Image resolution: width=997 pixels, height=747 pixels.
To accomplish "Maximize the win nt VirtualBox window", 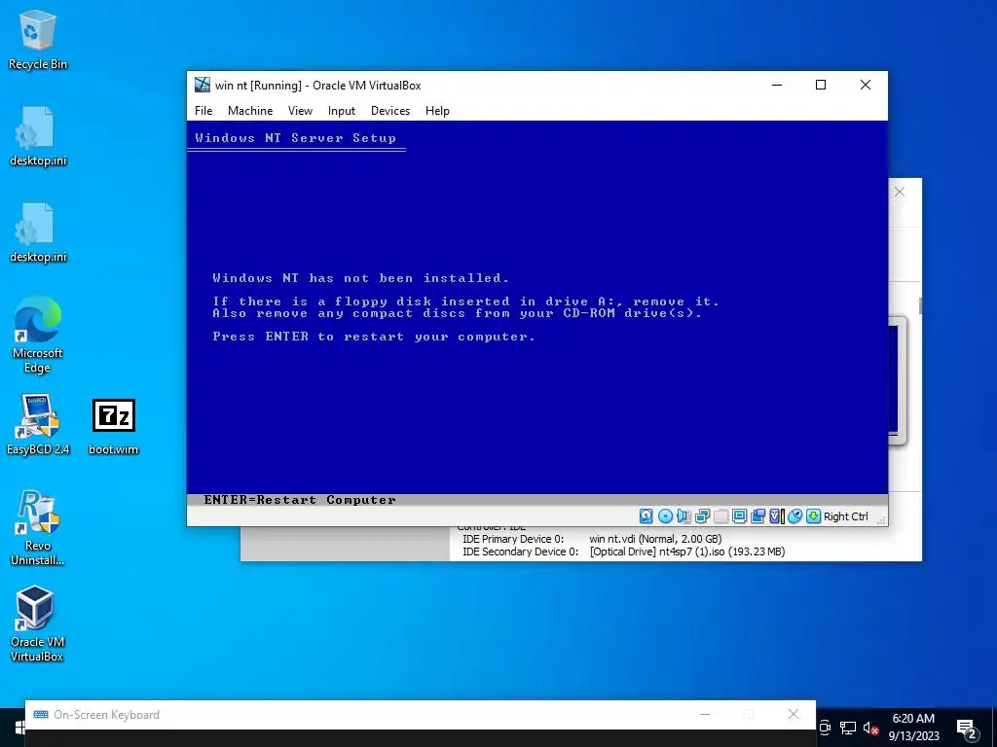I will tap(821, 86).
